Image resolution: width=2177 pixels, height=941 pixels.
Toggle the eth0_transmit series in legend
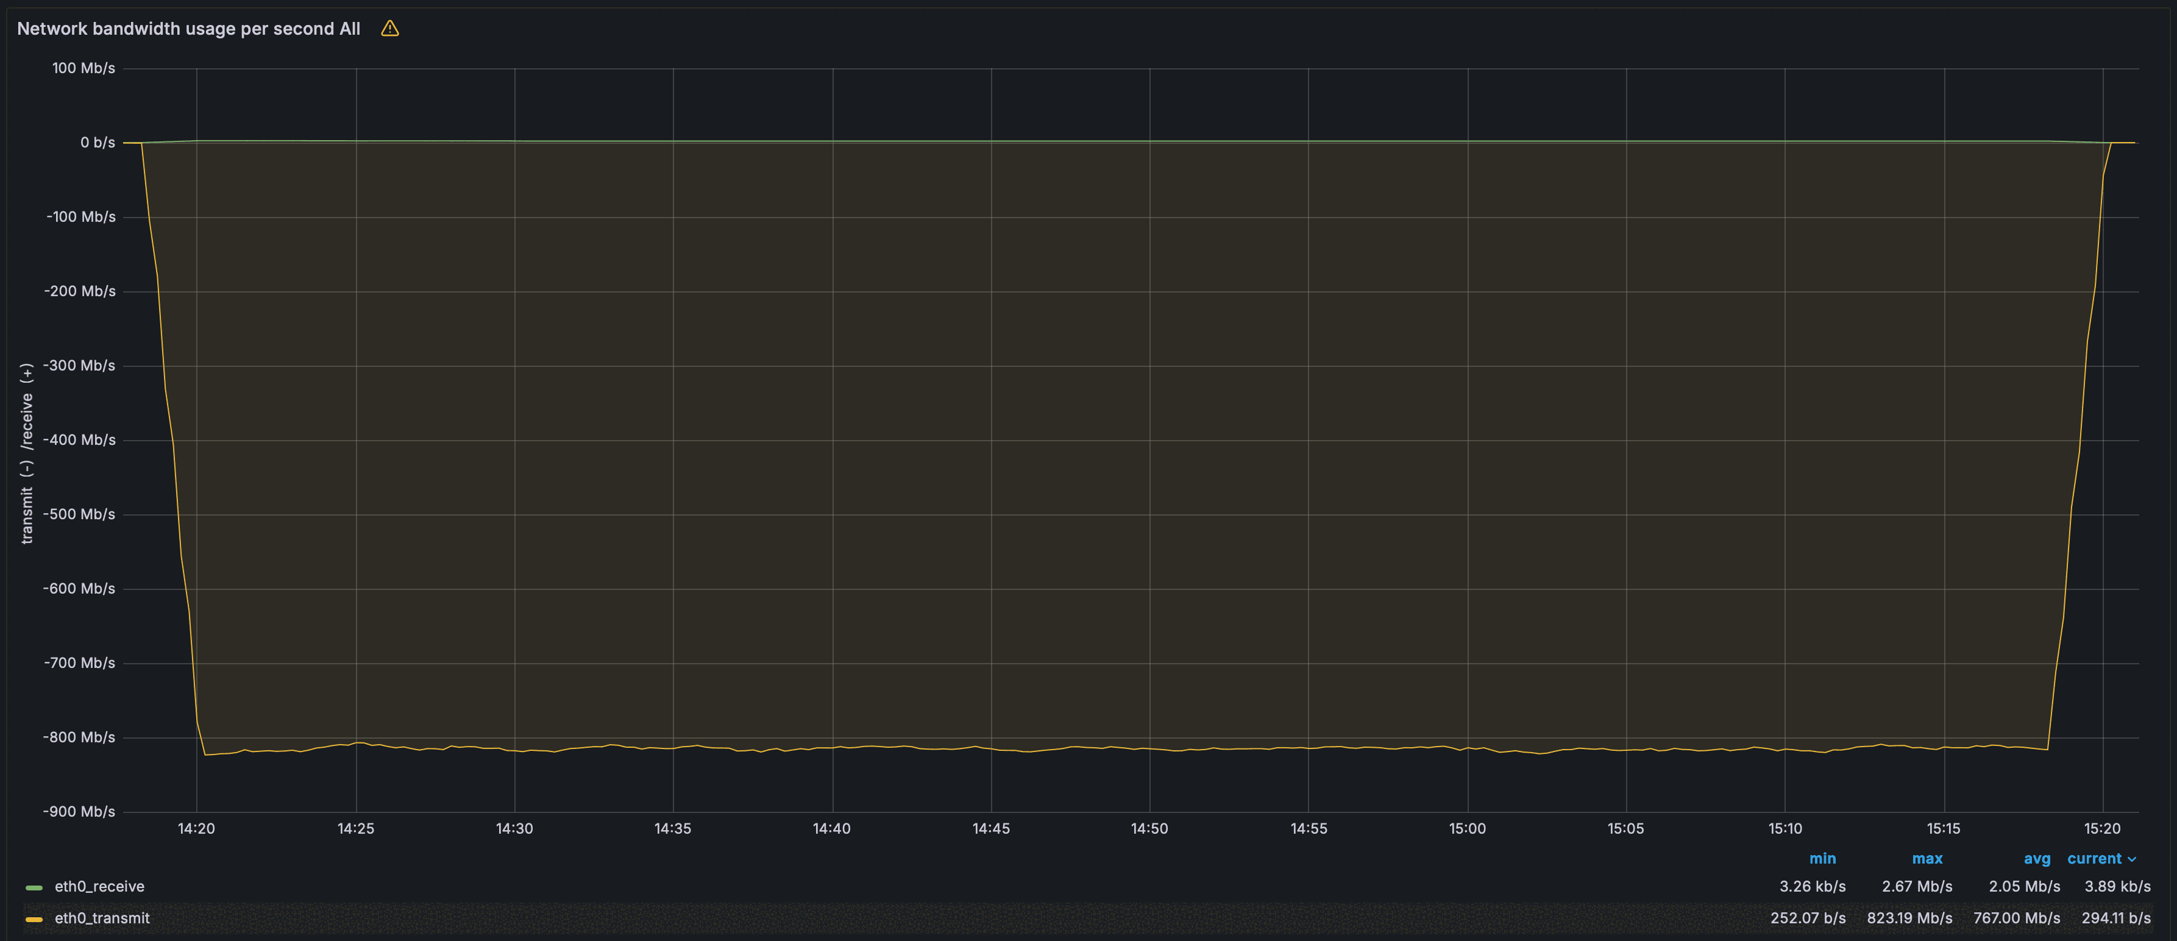pos(102,917)
